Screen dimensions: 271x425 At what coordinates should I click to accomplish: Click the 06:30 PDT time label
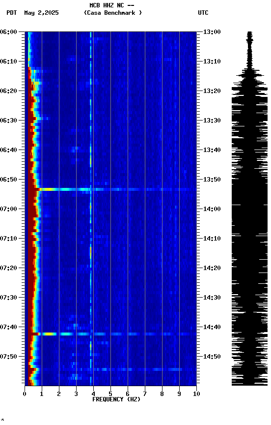click(8, 121)
